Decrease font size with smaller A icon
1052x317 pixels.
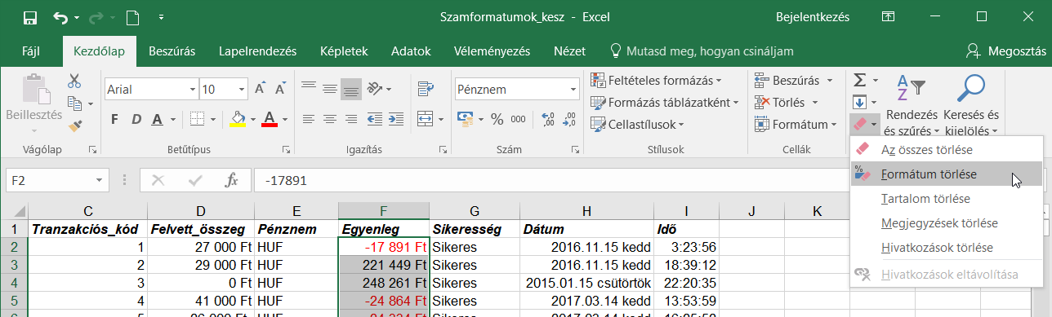point(281,89)
